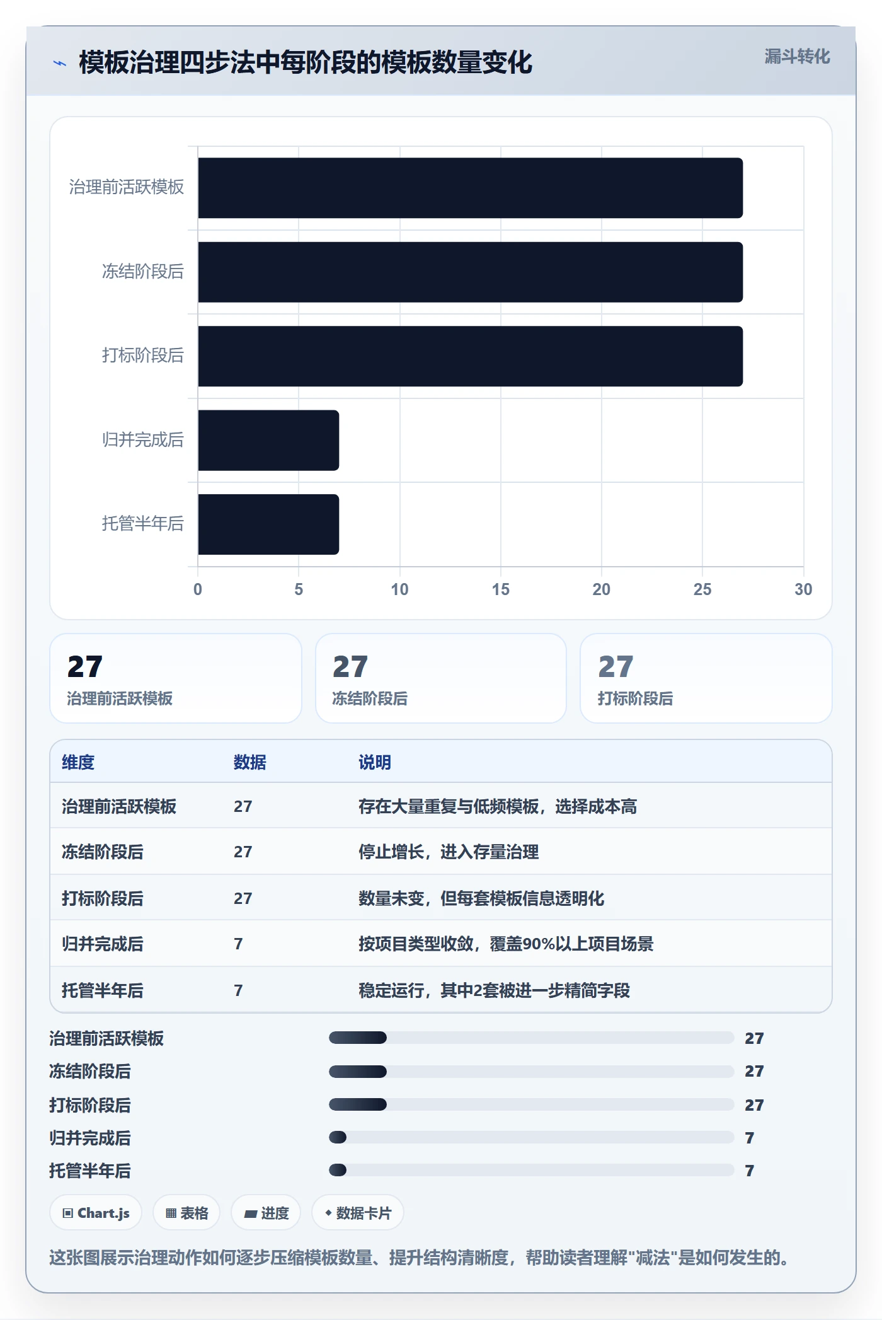Click the footer caption about 减法

click(419, 1258)
